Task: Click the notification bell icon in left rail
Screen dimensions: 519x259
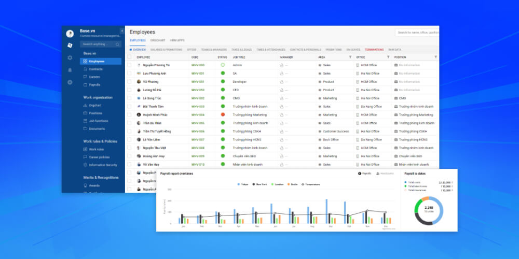Action: click(70, 70)
